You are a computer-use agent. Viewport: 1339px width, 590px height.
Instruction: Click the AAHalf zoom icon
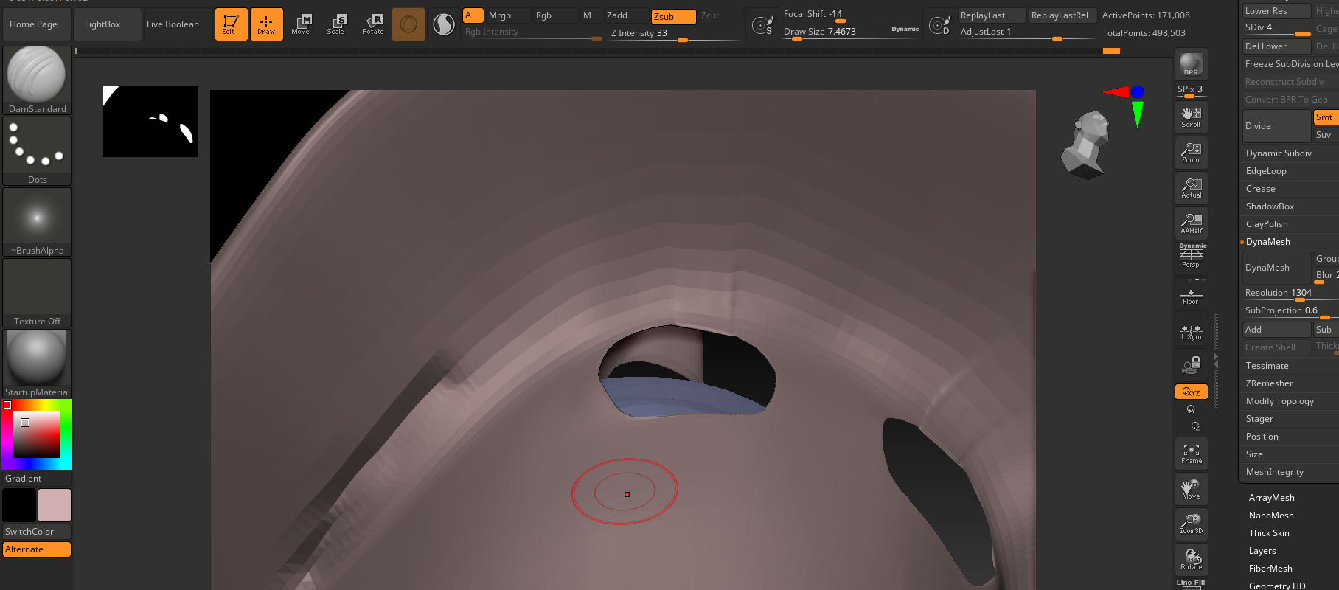pyautogui.click(x=1191, y=223)
